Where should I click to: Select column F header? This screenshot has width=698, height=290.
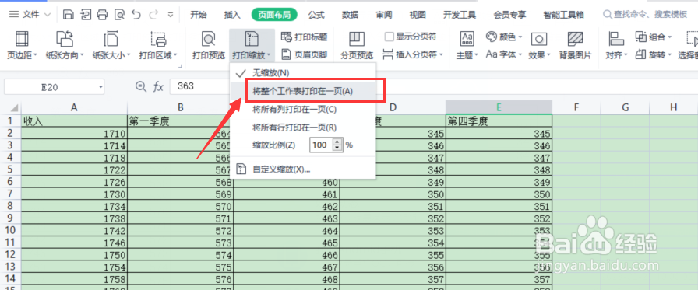576,107
